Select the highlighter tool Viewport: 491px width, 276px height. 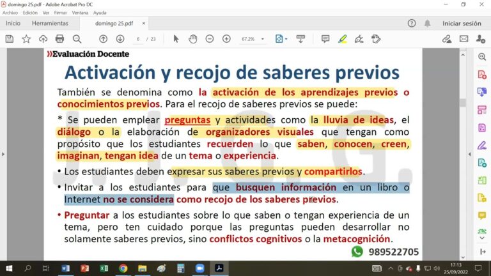pos(342,39)
